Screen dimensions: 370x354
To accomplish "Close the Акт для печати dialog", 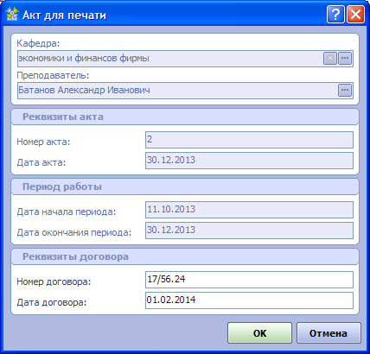I will (355, 14).
